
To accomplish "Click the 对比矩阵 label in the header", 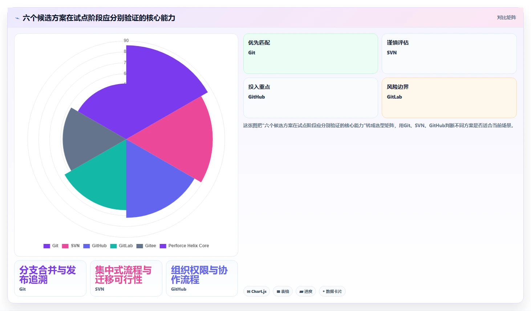I will tap(506, 17).
